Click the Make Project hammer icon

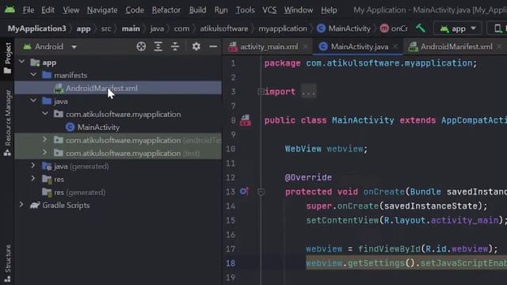(421, 28)
